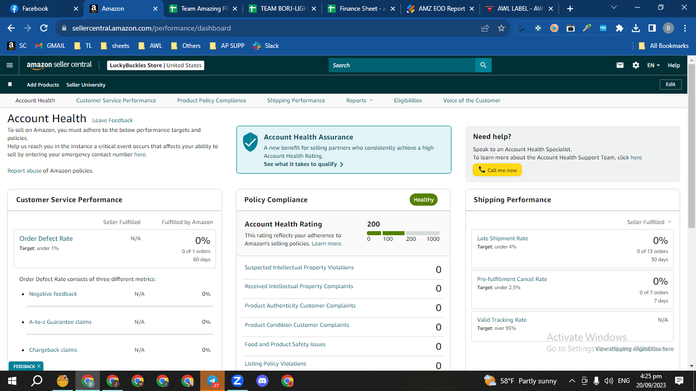Reload the page
Image resolution: width=696 pixels, height=391 pixels.
point(44,28)
